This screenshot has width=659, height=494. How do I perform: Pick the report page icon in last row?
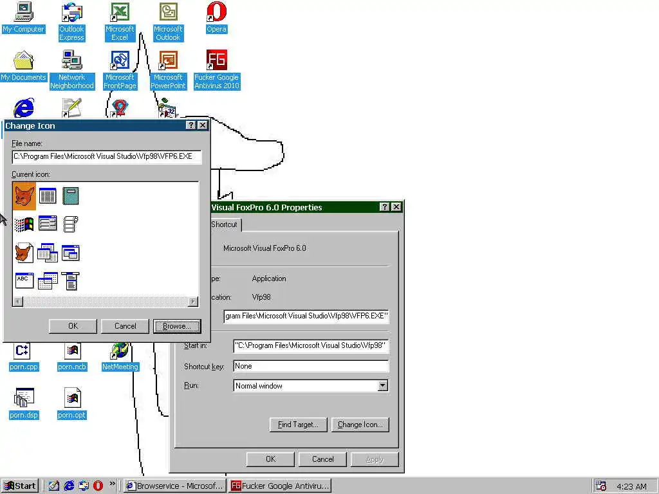pyautogui.click(x=71, y=281)
